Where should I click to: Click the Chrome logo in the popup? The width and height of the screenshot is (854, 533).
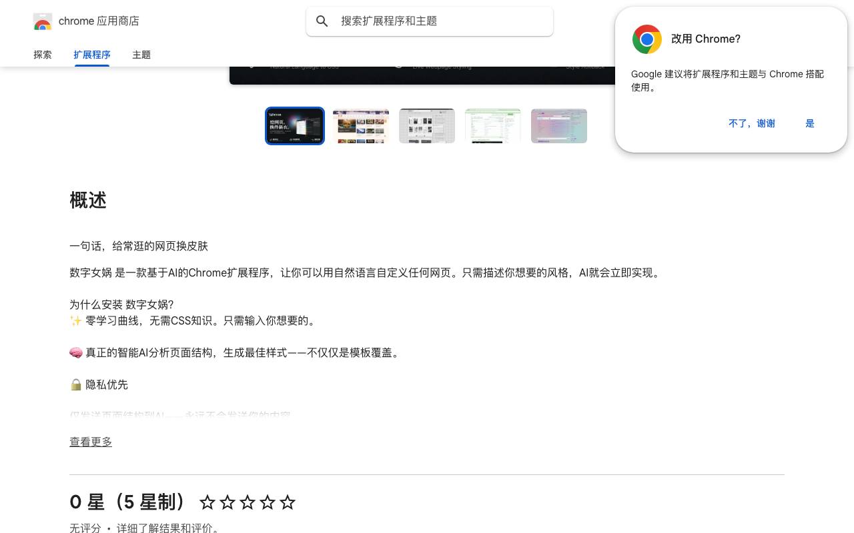point(647,39)
